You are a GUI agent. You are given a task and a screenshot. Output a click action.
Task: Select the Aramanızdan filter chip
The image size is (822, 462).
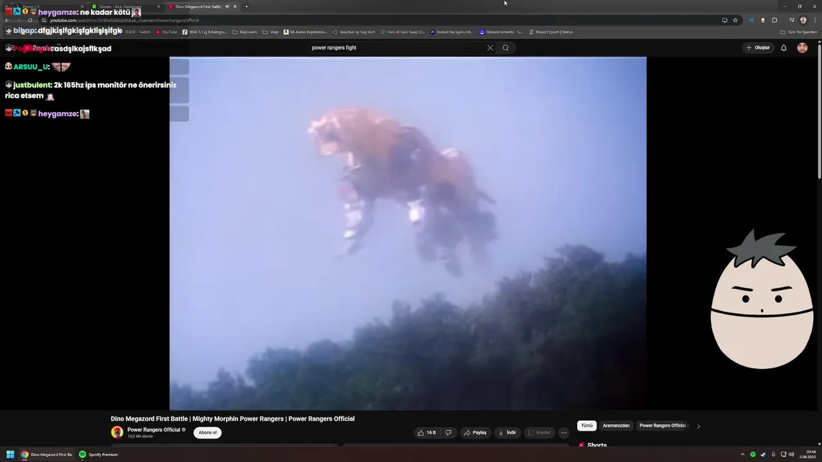(x=616, y=425)
